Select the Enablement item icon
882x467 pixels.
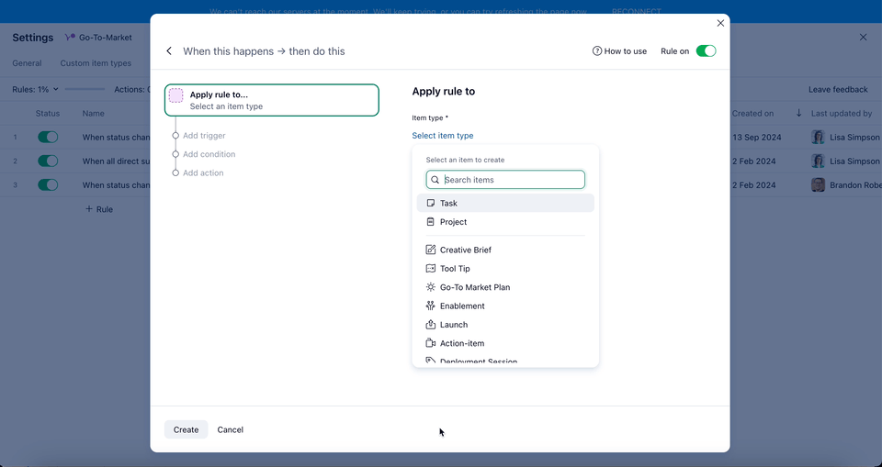tap(431, 306)
